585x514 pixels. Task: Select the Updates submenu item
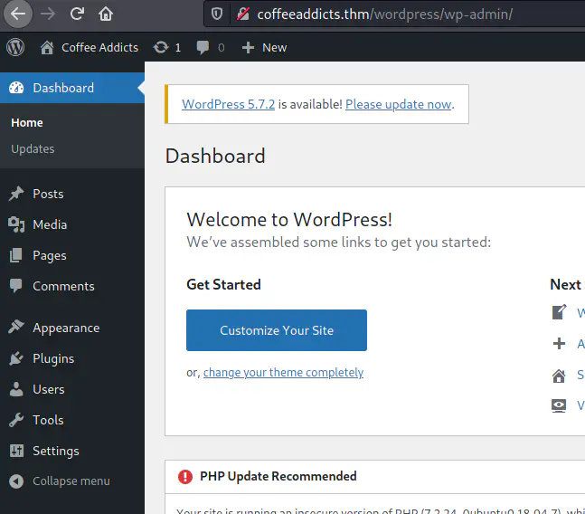(x=33, y=148)
